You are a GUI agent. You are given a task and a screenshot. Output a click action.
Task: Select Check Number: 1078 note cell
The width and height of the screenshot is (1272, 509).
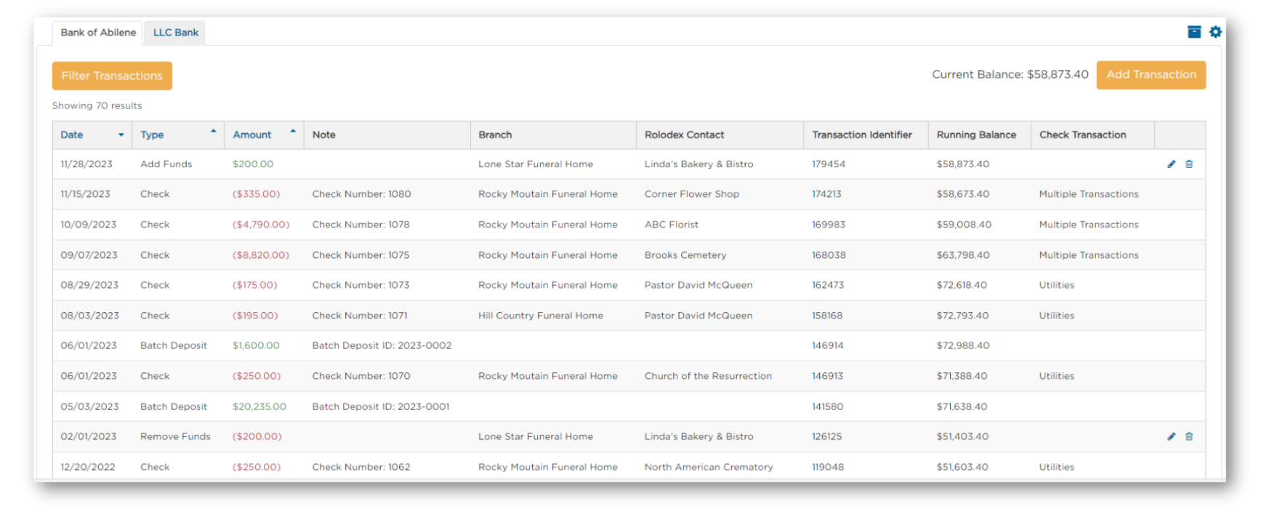361,225
